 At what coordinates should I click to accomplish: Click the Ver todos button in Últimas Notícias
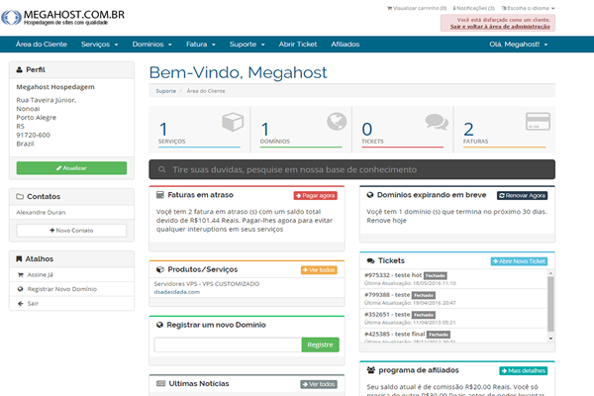[x=319, y=384]
